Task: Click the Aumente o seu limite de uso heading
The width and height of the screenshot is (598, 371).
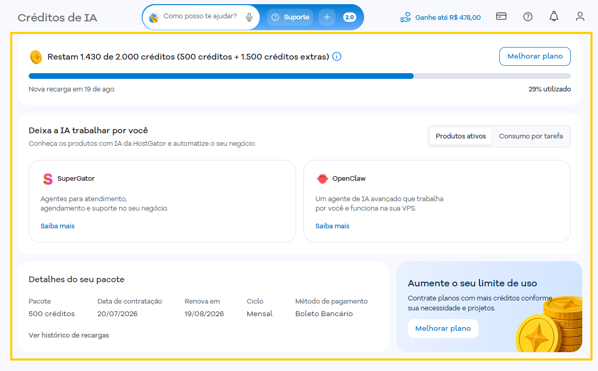Action: [x=472, y=283]
